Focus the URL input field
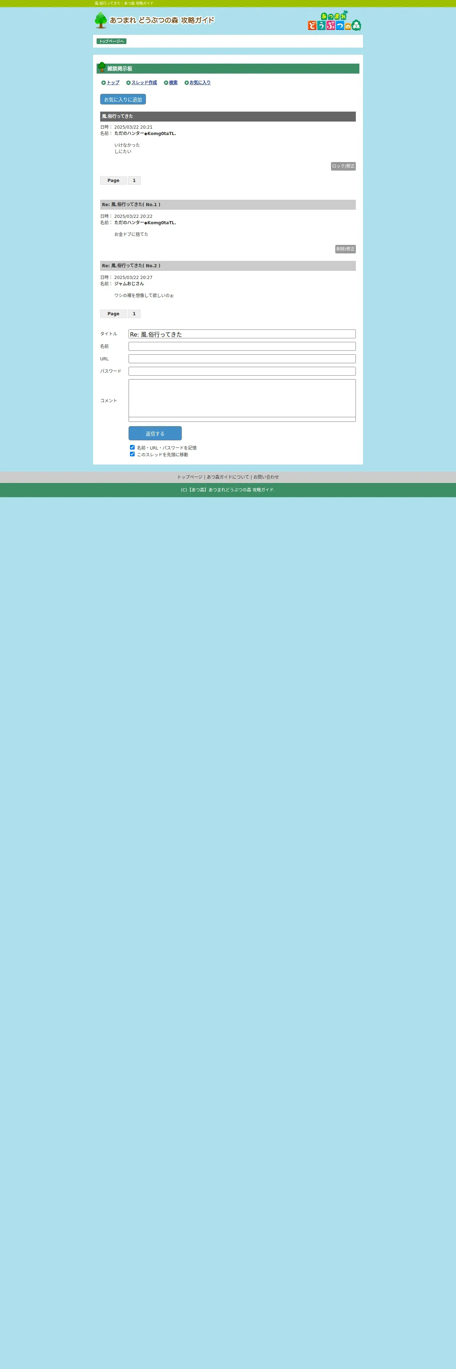Image resolution: width=456 pixels, height=1369 pixels. (242, 359)
